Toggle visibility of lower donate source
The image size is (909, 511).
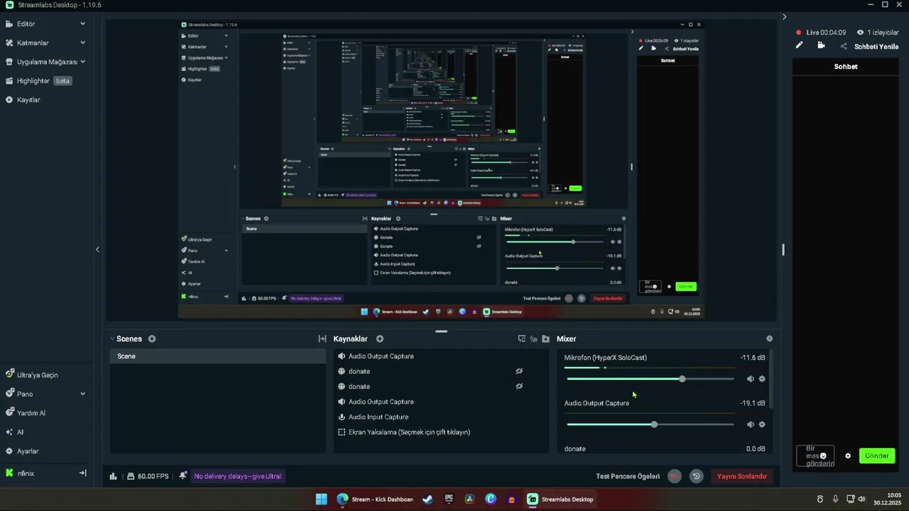(x=519, y=386)
